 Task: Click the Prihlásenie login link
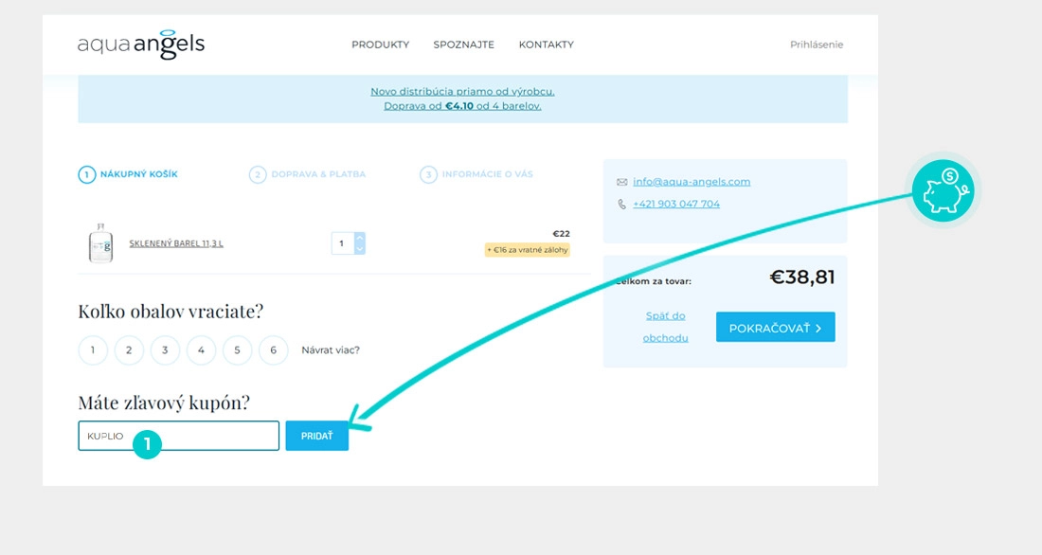[816, 45]
